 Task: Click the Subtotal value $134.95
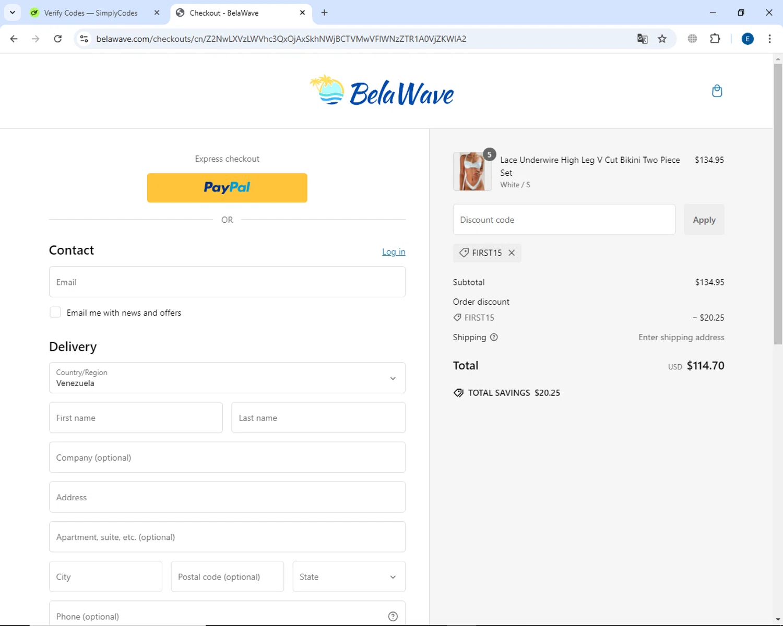709,282
